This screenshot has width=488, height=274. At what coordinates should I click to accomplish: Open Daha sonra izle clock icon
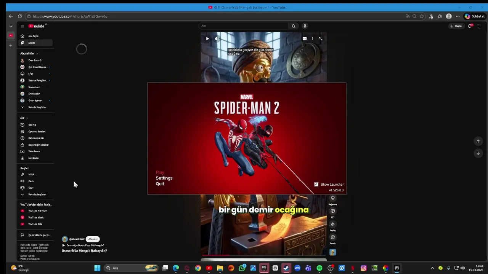pos(22,138)
